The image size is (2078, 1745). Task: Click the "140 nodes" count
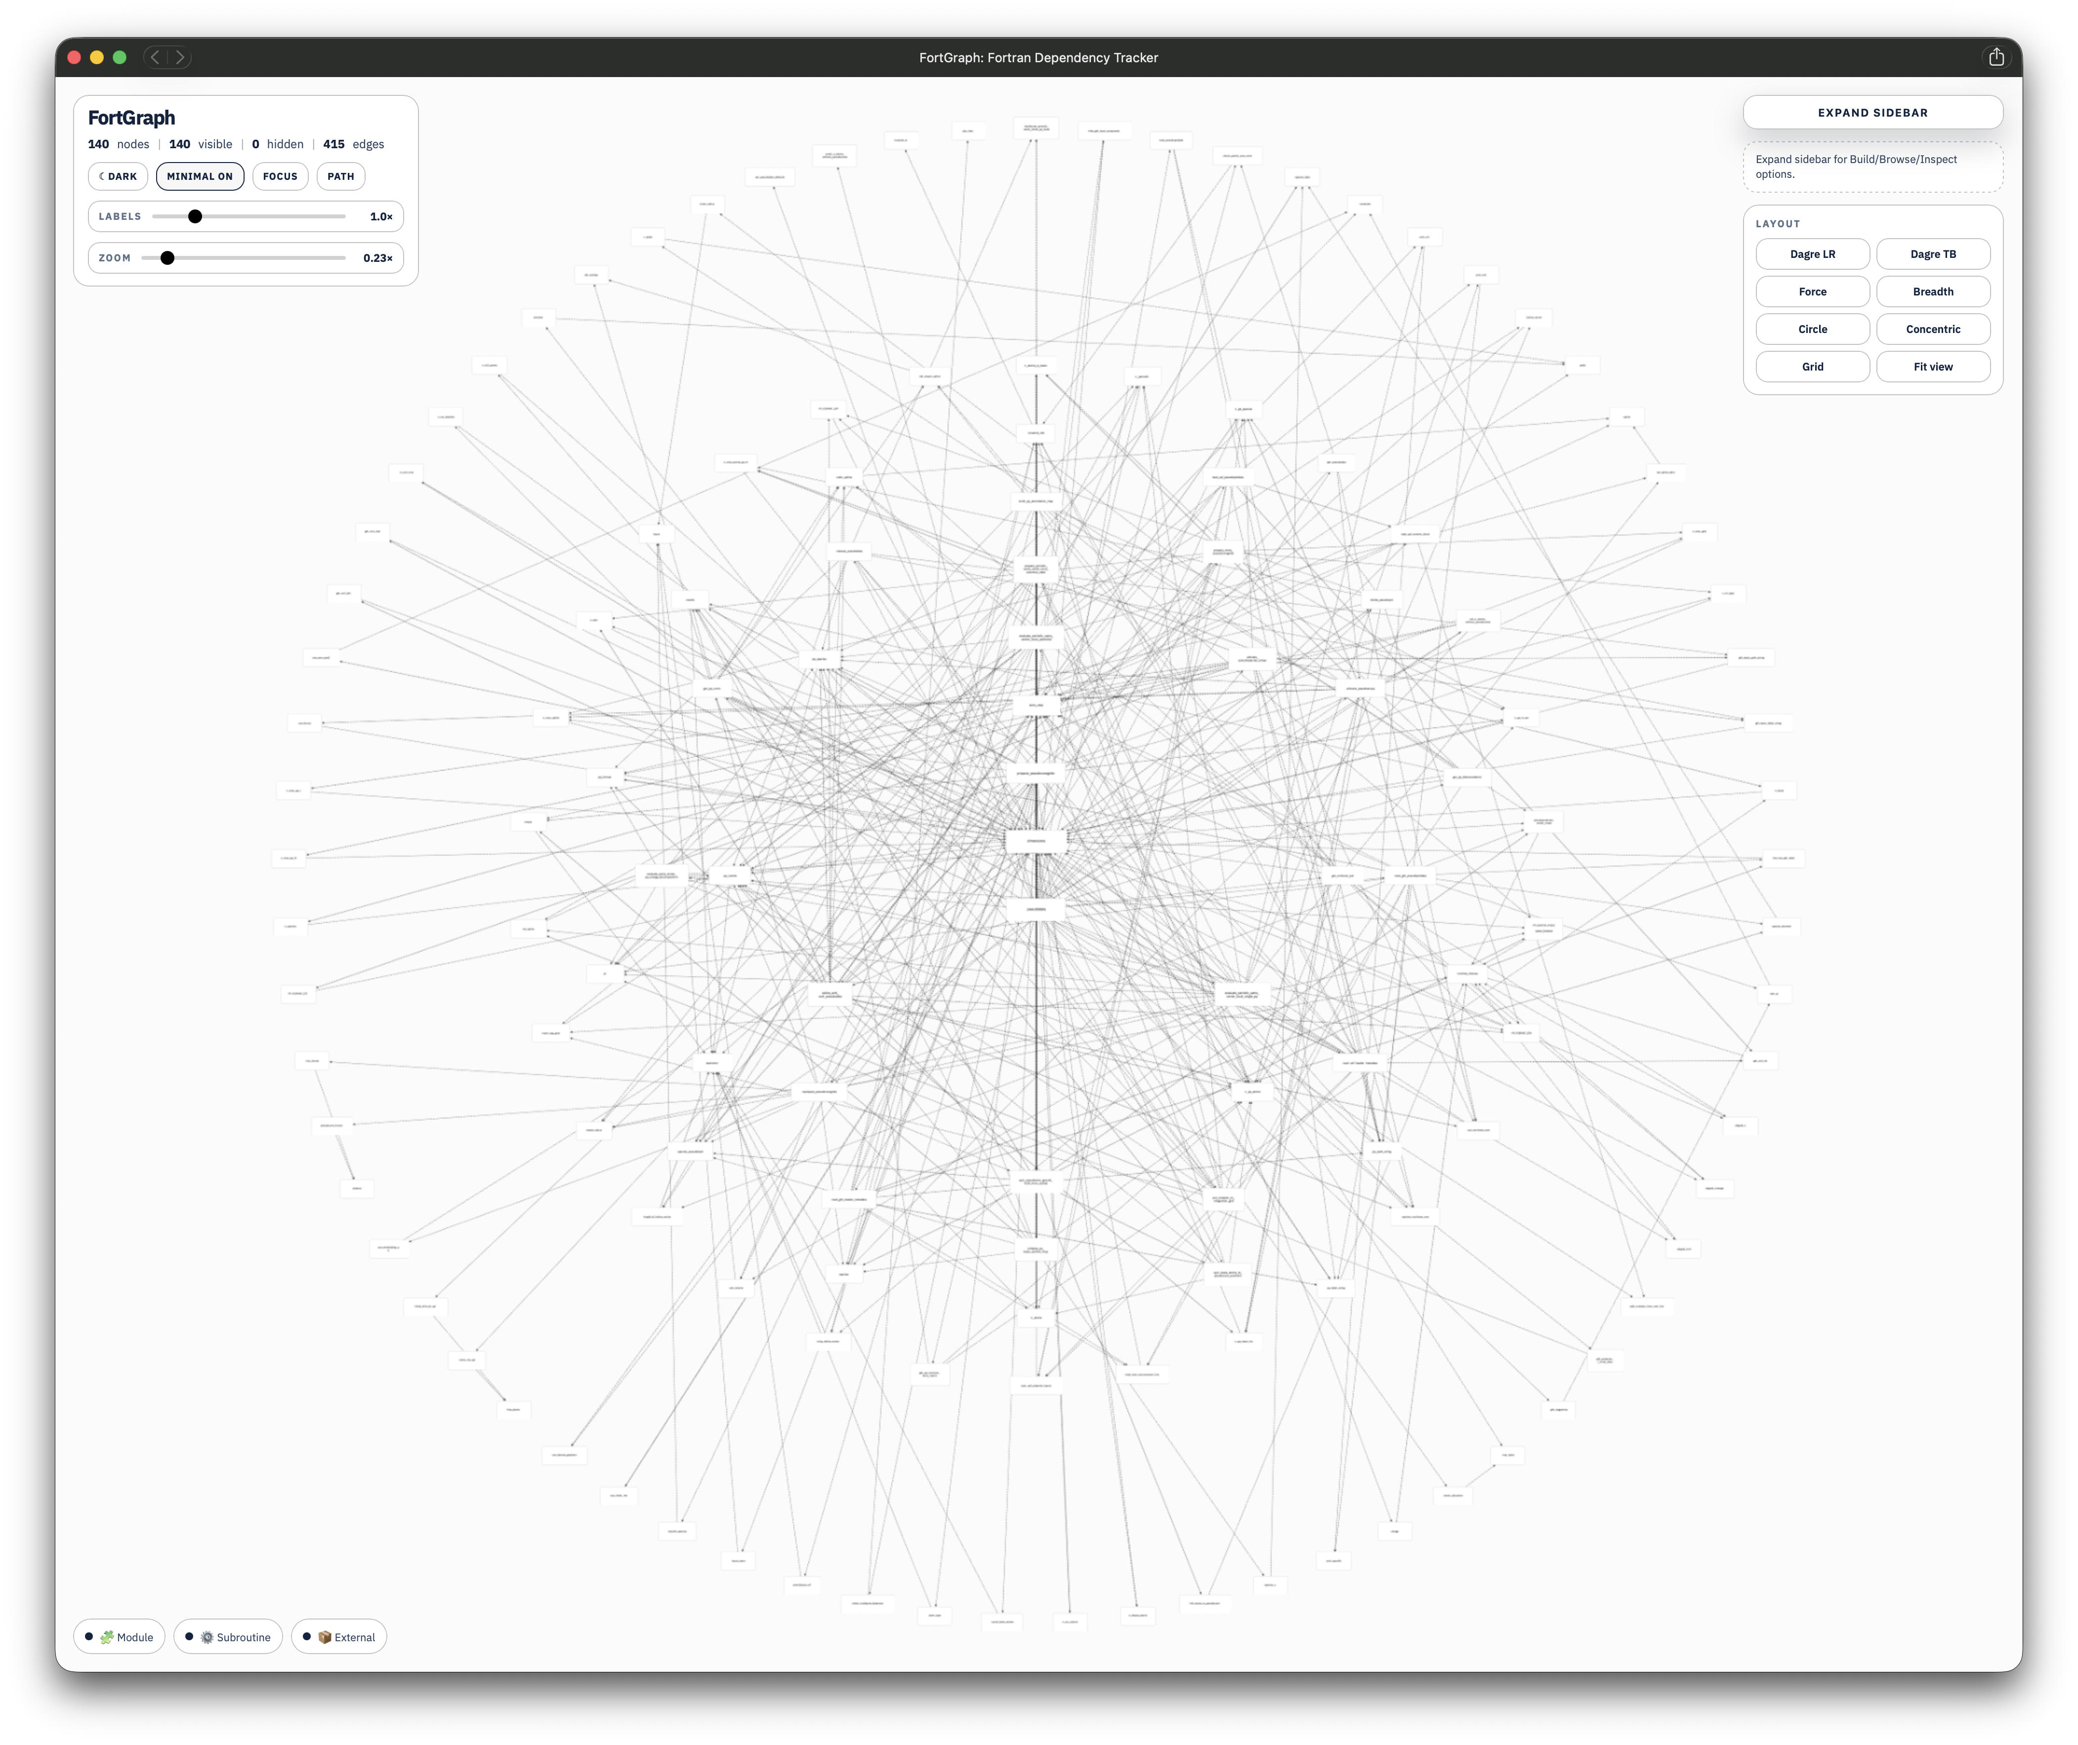(x=119, y=144)
